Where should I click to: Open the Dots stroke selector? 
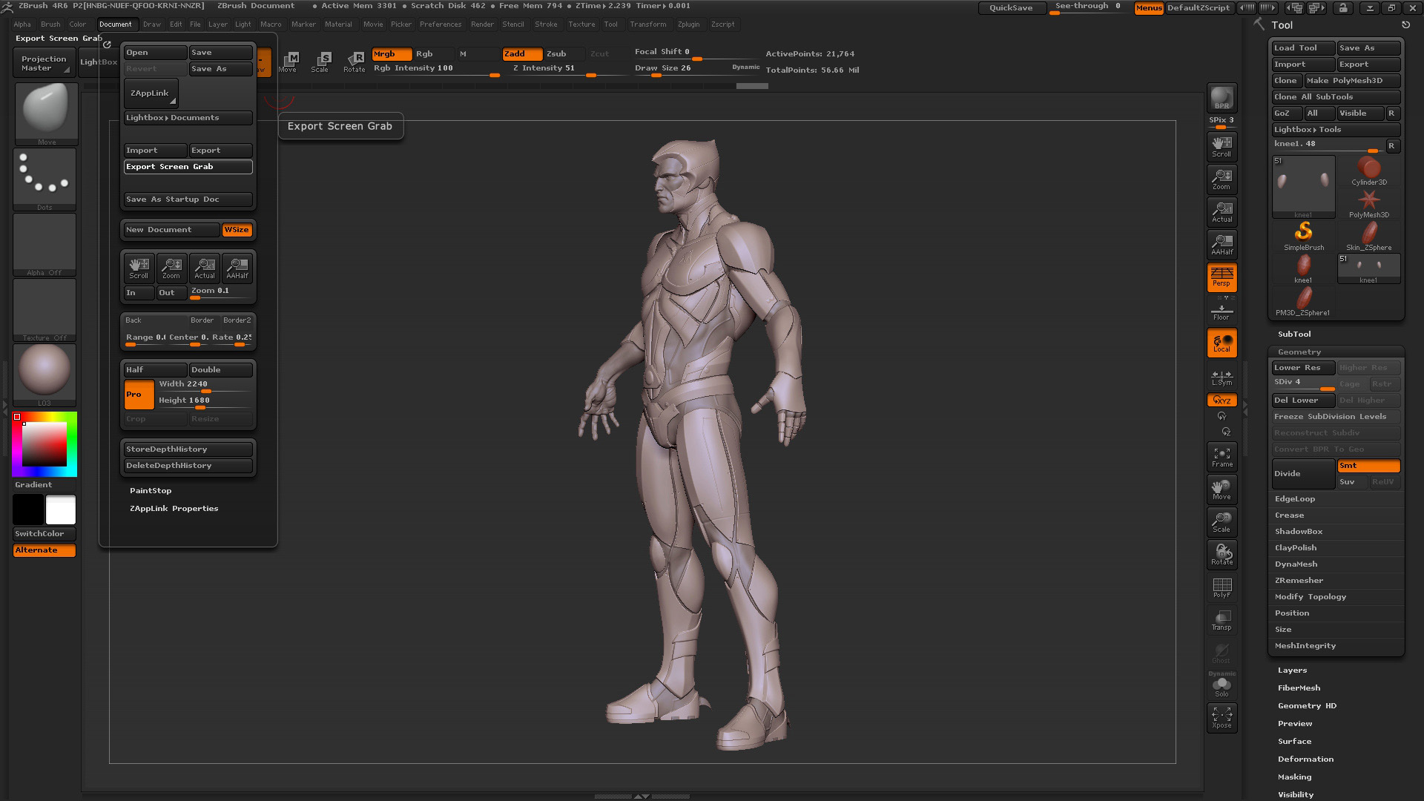[x=44, y=179]
